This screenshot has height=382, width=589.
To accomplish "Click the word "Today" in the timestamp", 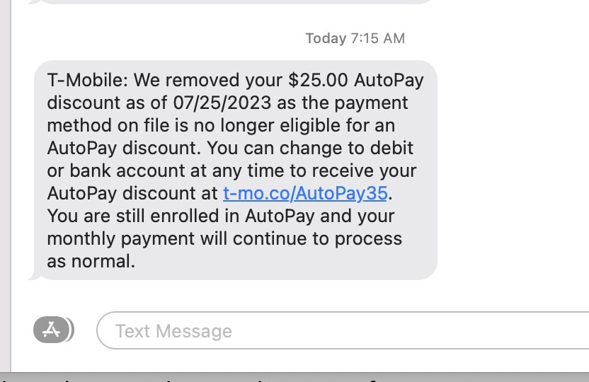I will 326,38.
